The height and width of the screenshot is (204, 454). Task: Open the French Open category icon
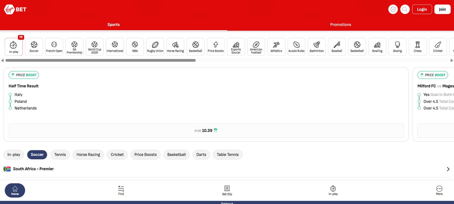tap(54, 47)
